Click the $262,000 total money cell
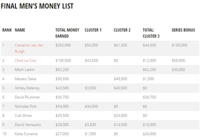 (x=63, y=45)
